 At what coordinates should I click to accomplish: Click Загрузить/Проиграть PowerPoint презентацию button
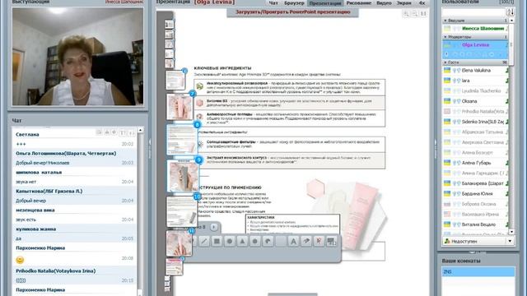(292, 12)
